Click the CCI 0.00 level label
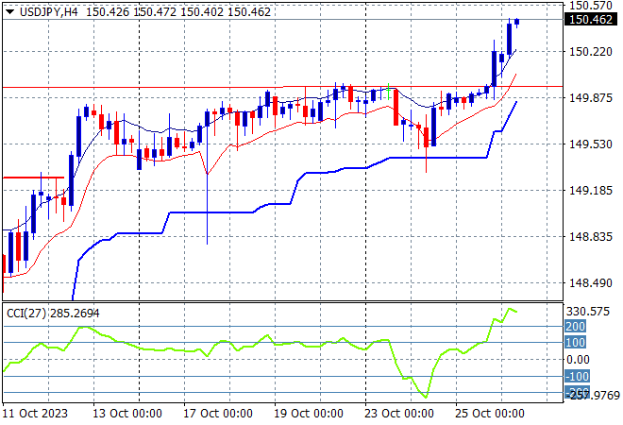 click(x=578, y=360)
